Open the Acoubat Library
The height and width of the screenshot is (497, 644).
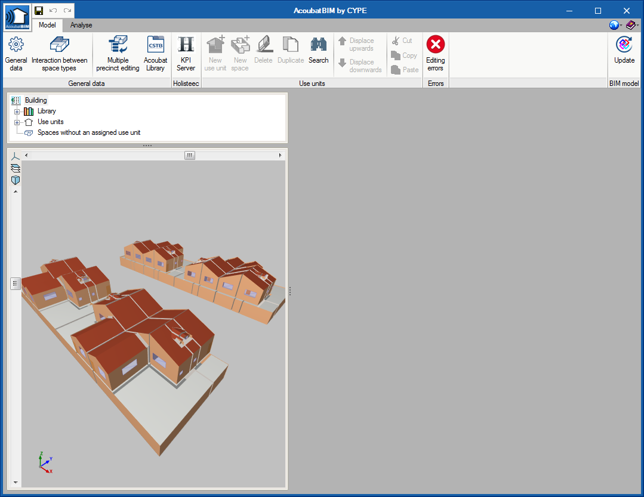(x=155, y=53)
